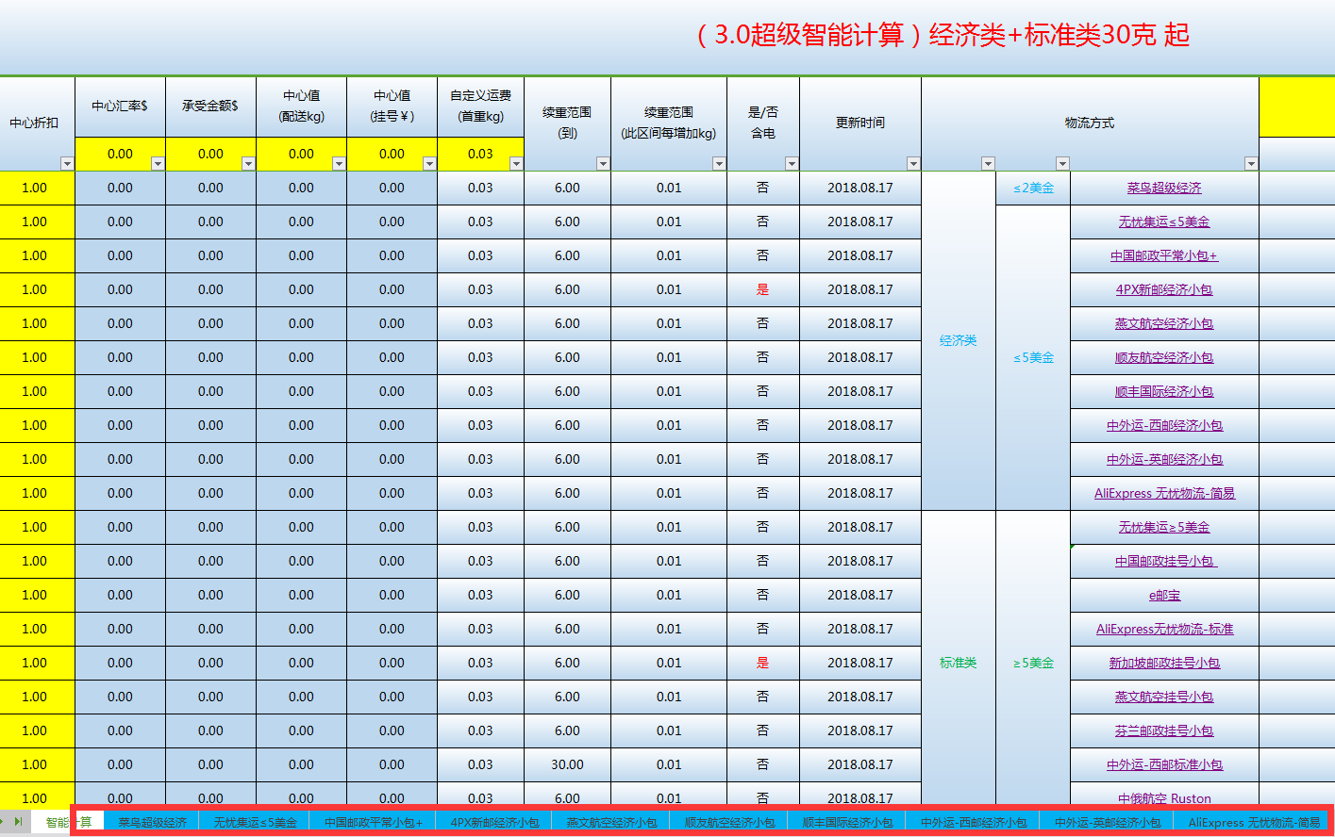The image size is (1335, 837).
Task: Open the 菜鸟超级经济 hyperlink
Action: [1164, 189]
